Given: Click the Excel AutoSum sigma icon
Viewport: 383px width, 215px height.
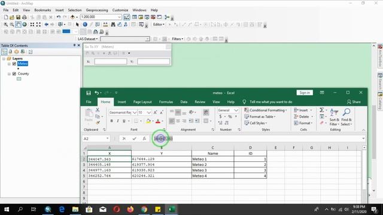Looking at the screenshot, I should pos(322,110).
